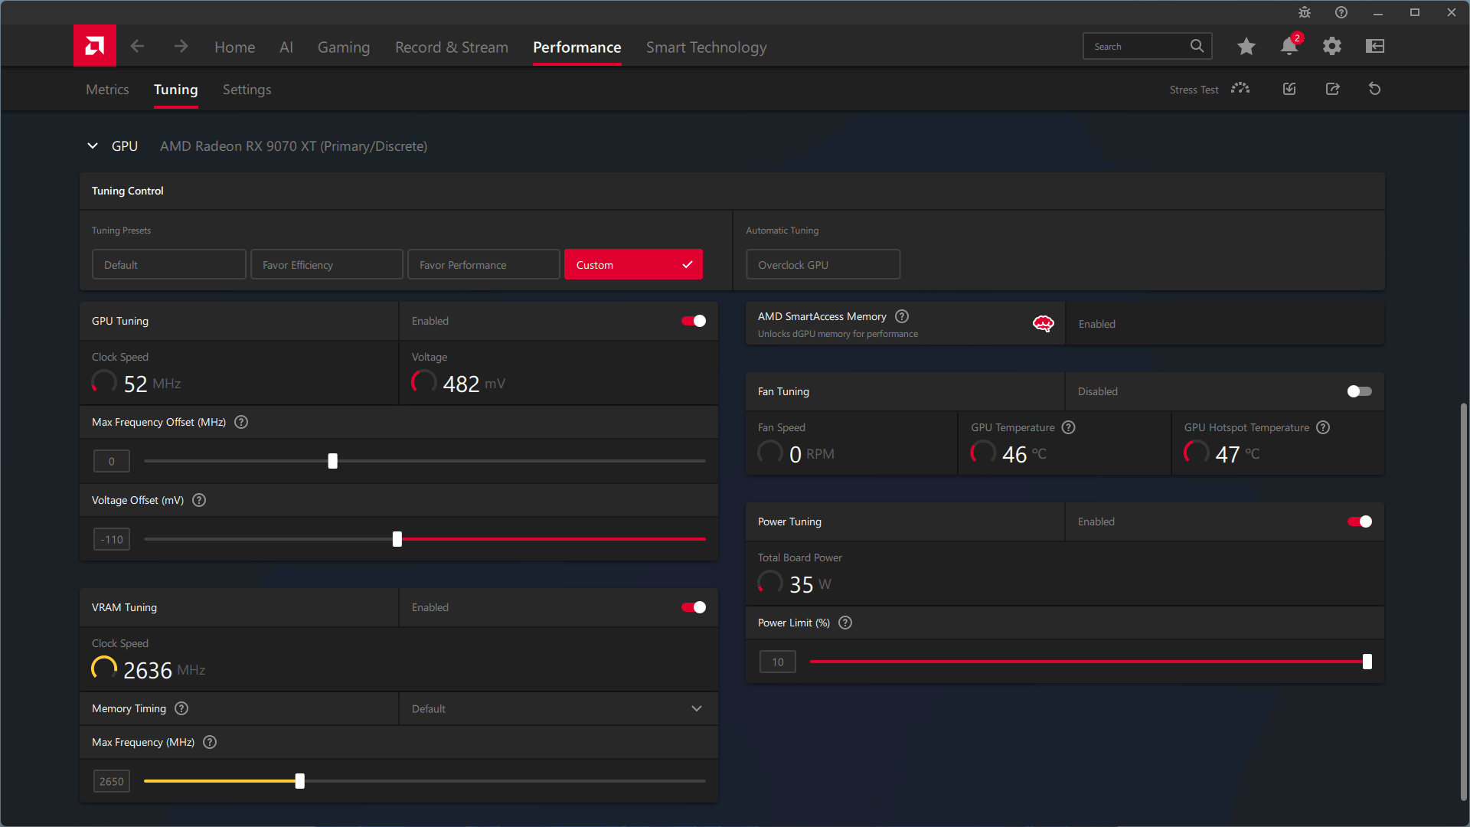1470x827 pixels.
Task: Open favorites star icon
Action: [x=1246, y=47]
